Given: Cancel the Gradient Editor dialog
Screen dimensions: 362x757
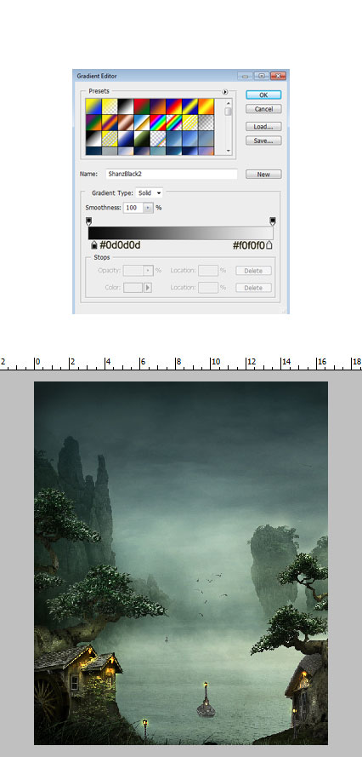Looking at the screenshot, I should tap(263, 109).
